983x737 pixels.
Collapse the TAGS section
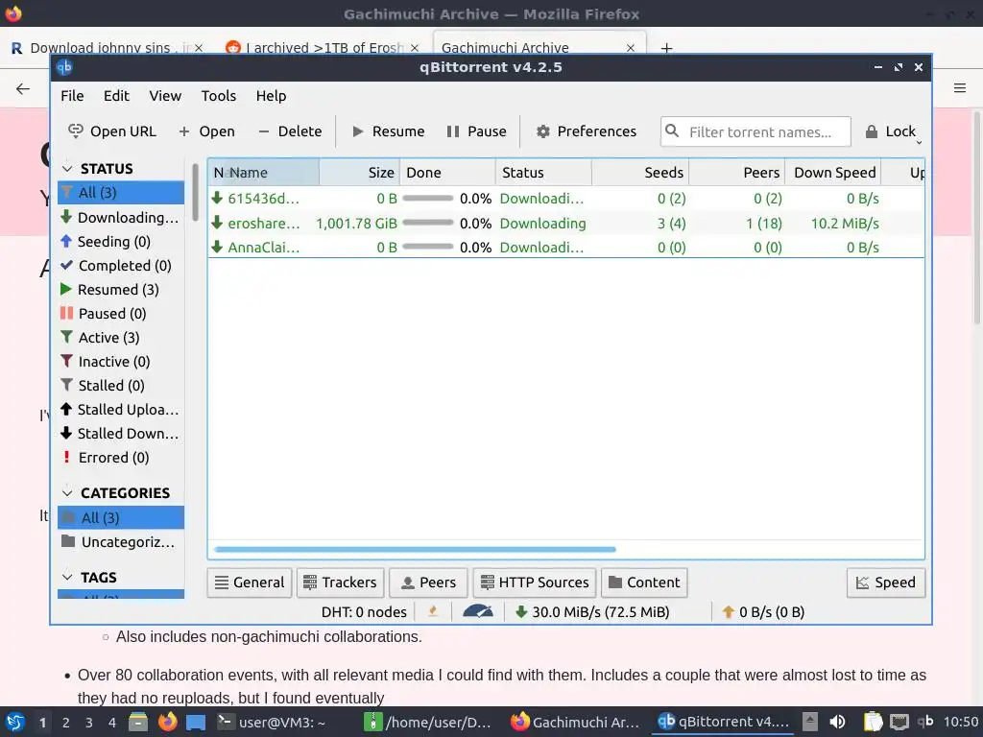pos(67,577)
